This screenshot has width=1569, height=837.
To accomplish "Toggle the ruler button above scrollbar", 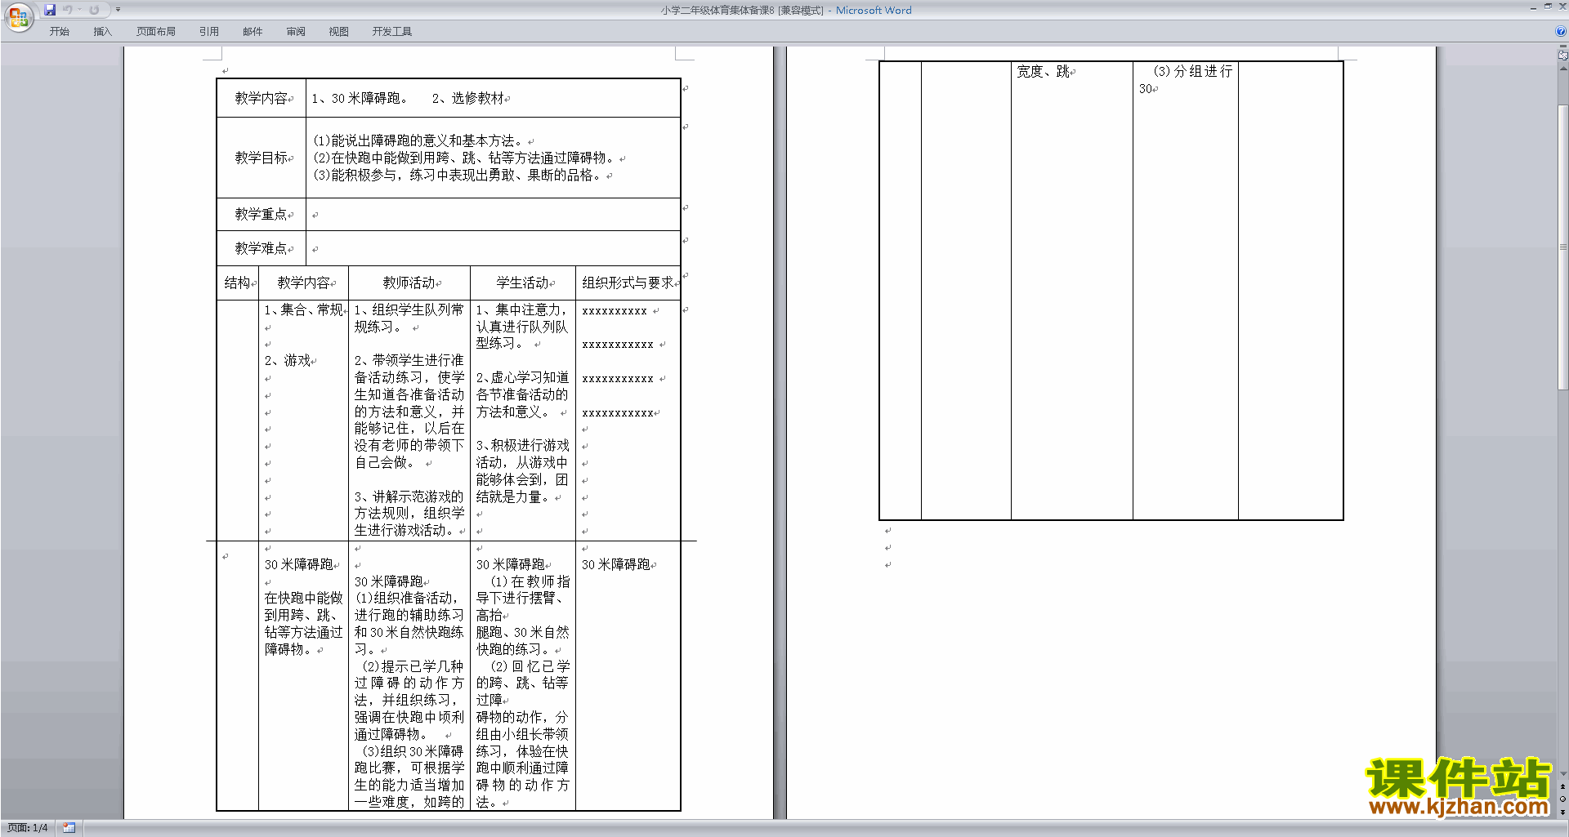I will (x=1562, y=56).
